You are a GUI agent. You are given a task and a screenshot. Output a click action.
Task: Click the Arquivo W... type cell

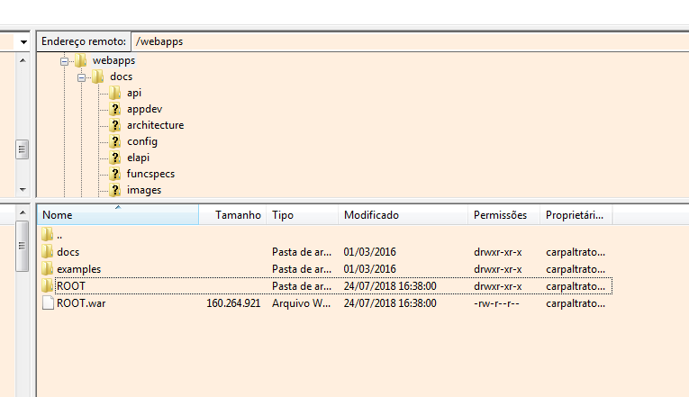tap(301, 303)
